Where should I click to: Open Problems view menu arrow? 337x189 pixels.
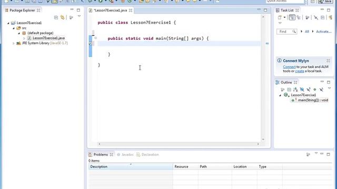coord(316,153)
